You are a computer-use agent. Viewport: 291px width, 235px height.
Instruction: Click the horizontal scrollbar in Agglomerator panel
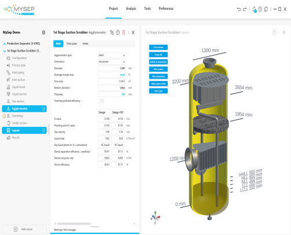pos(74,224)
